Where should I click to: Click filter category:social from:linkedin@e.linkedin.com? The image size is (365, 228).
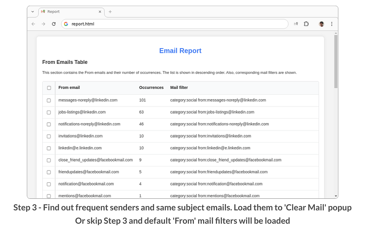[210, 148]
